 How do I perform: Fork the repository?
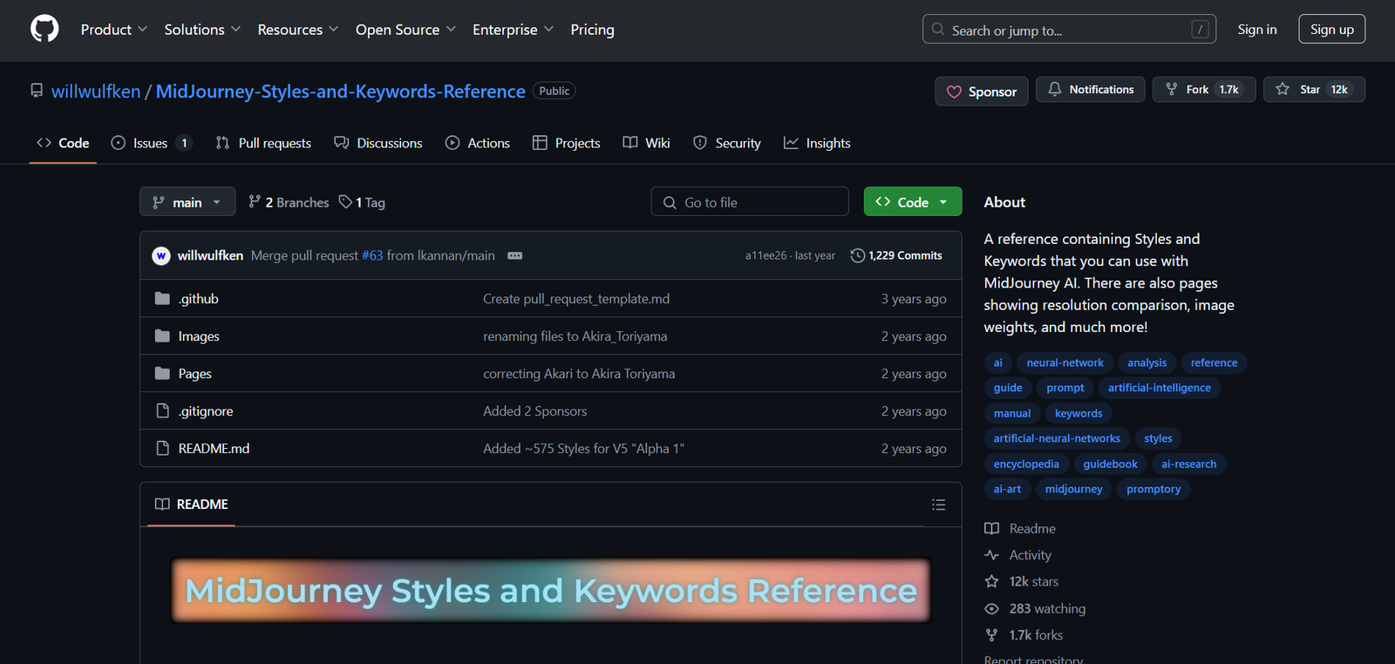tap(1204, 90)
